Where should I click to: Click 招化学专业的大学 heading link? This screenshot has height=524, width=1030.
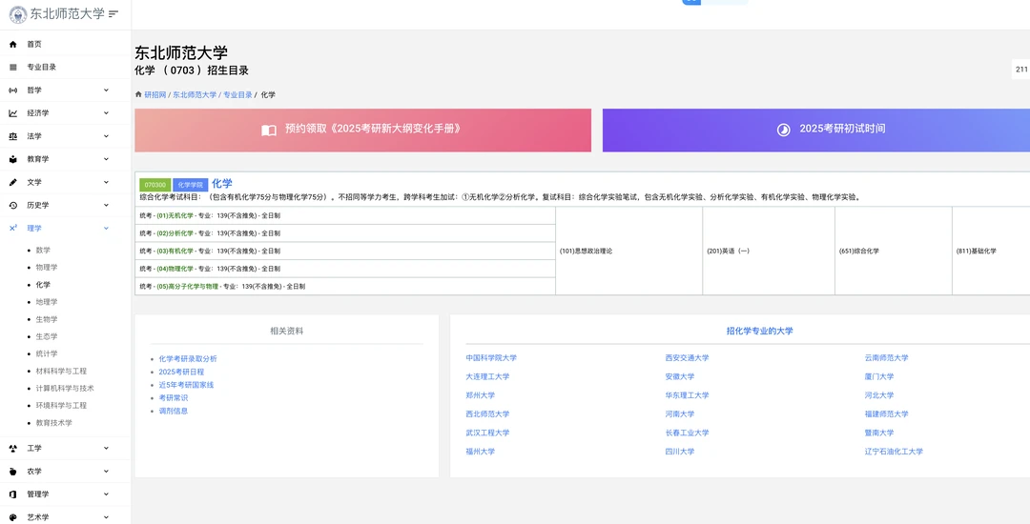click(759, 332)
